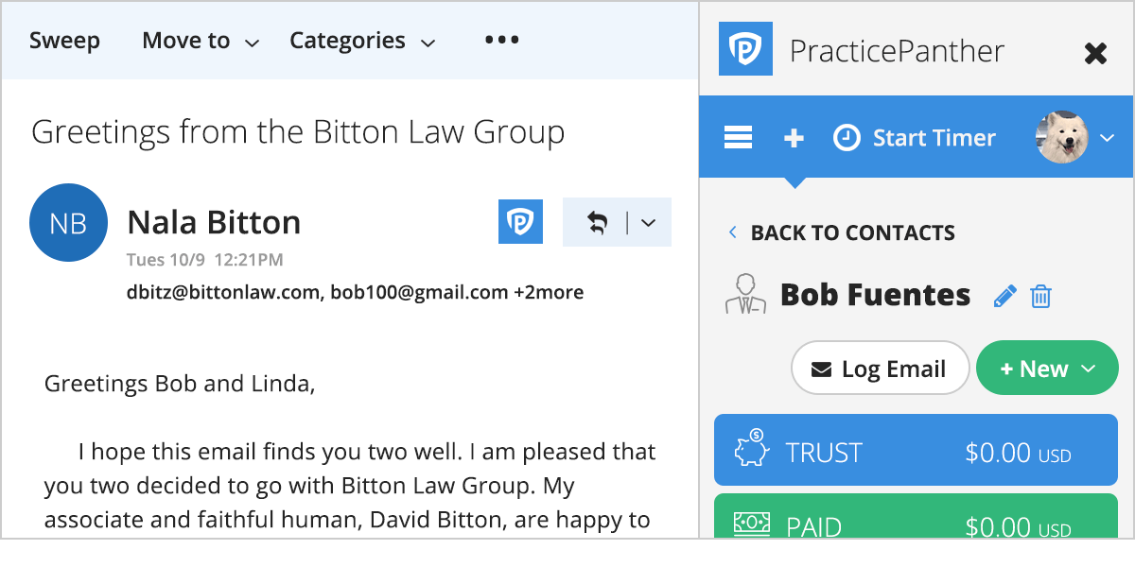Select the TRUST balance card

(916, 450)
